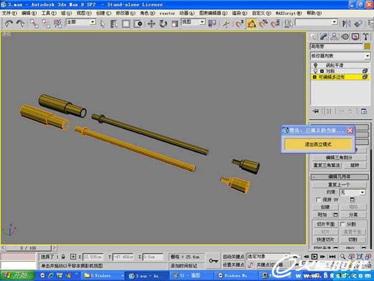Open the reactor menu
Screen dimensions: 374x281
pos(167,13)
